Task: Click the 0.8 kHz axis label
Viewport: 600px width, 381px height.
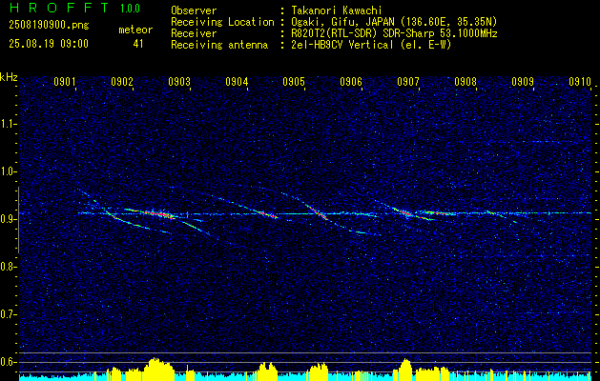Action: coord(8,267)
